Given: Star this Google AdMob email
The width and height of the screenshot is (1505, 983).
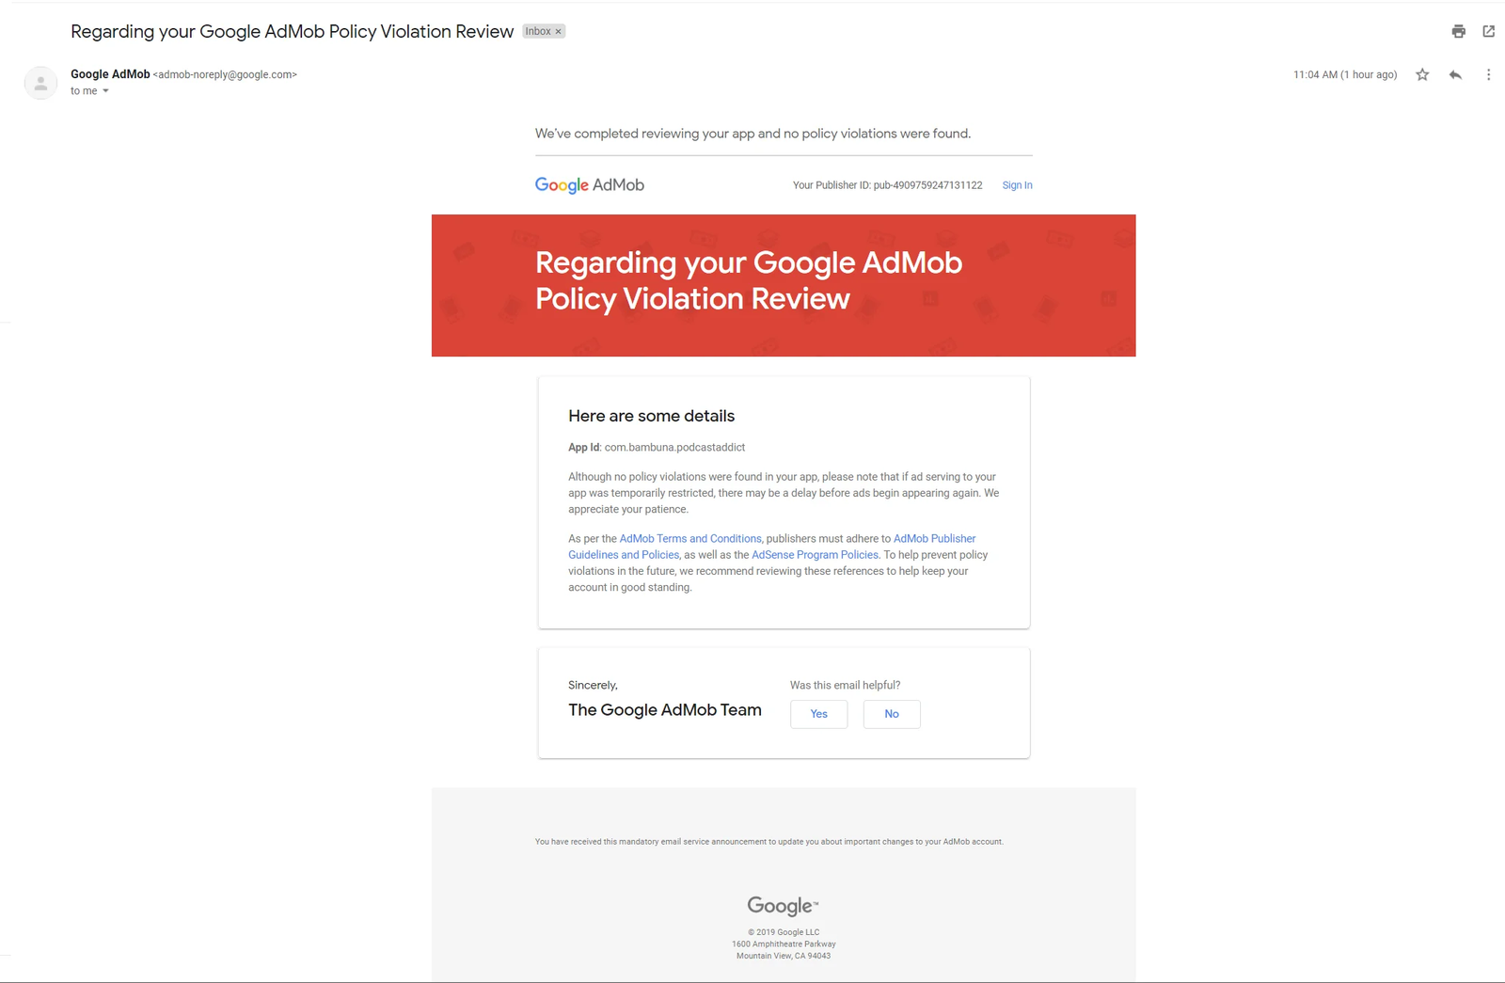Looking at the screenshot, I should click(1422, 74).
